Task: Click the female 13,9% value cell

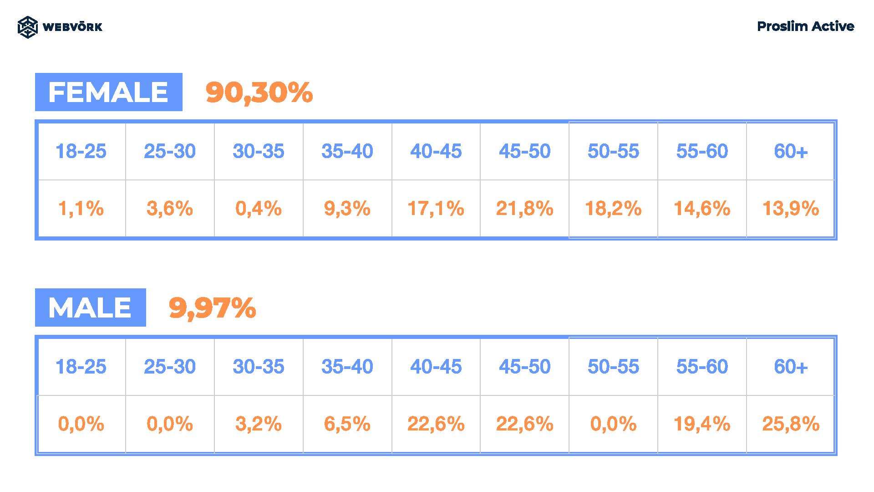Action: point(791,209)
